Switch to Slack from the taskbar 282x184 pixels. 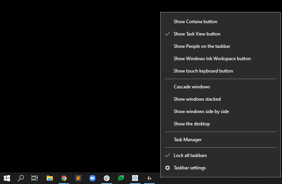click(x=107, y=178)
